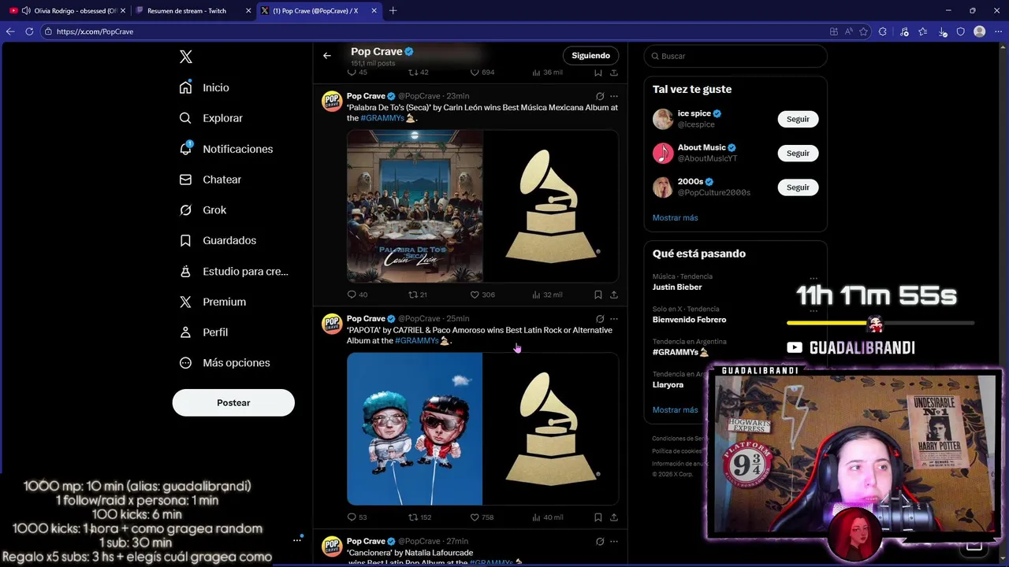
Task: Open Guardados bookmarks
Action: click(218, 240)
